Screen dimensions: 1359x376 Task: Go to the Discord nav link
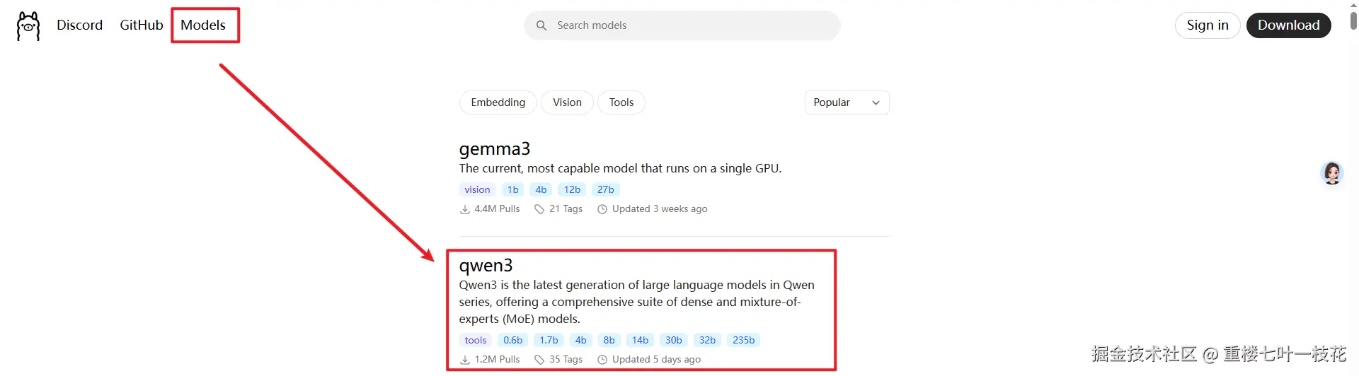tap(80, 25)
